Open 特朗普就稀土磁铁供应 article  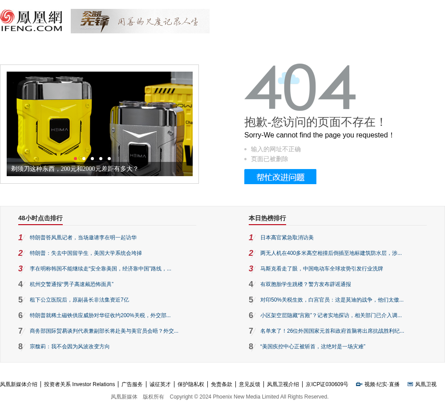(100, 315)
